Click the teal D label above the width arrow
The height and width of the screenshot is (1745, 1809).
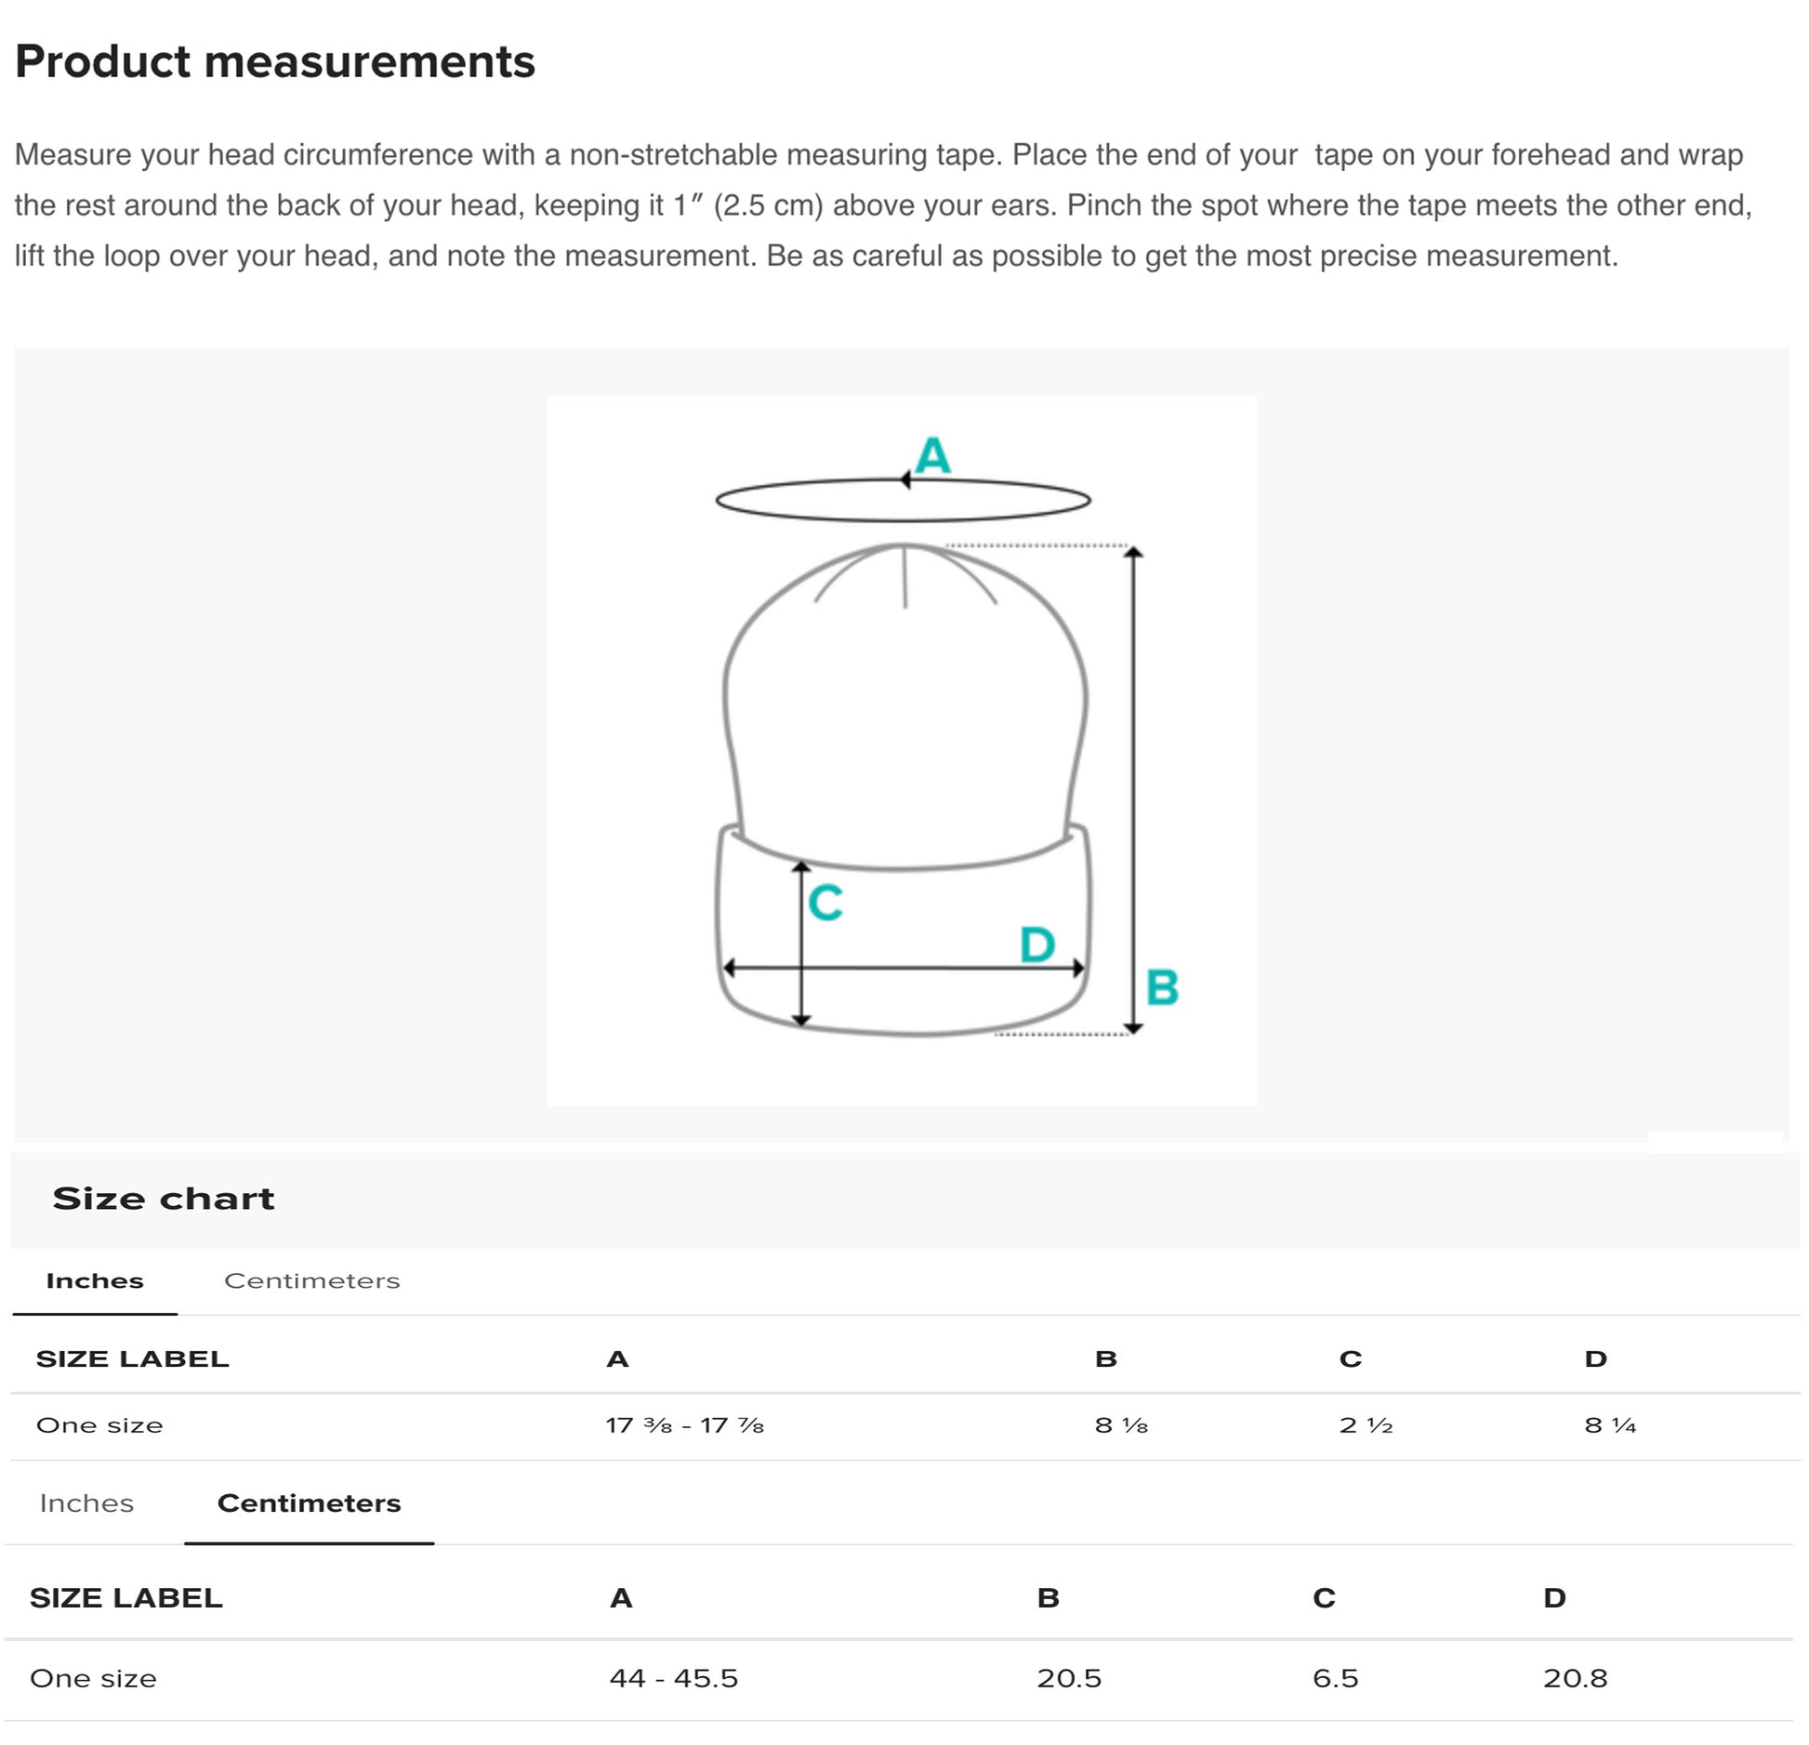[1037, 945]
